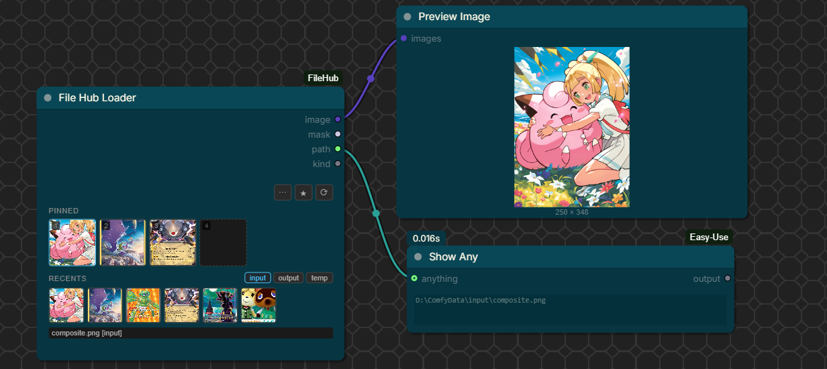Select the input folder filter

tap(258, 278)
